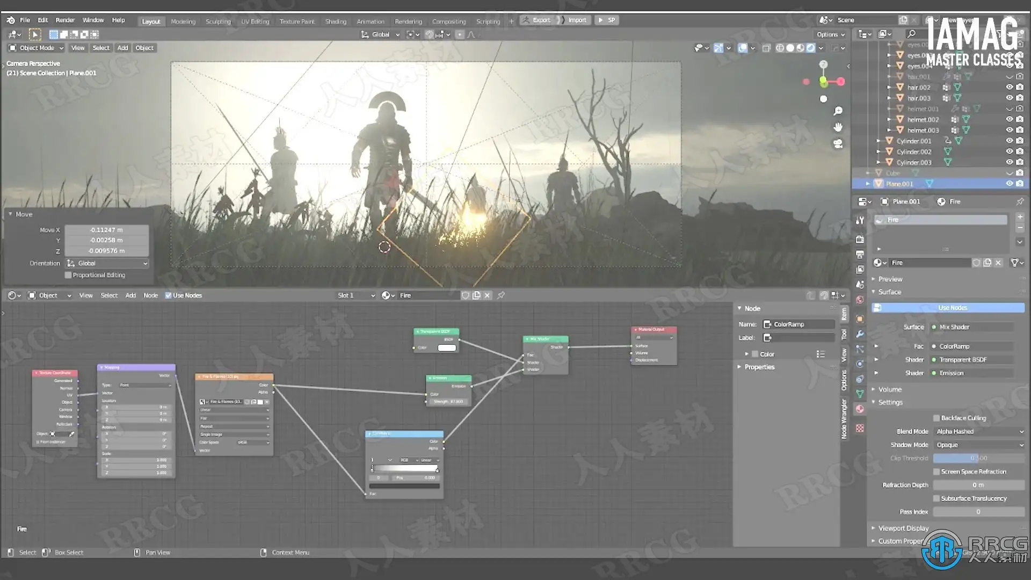Image resolution: width=1031 pixels, height=580 pixels.
Task: Unlink Fire material with X icon
Action: [x=487, y=295]
